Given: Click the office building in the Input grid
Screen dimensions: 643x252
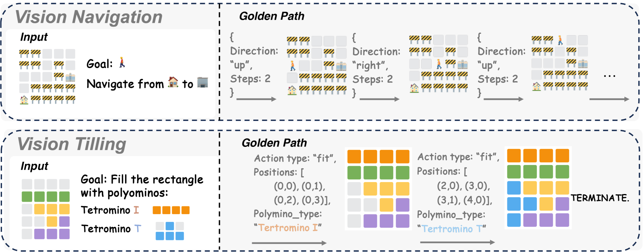Looking at the screenshot, I should pyautogui.click(x=70, y=77).
